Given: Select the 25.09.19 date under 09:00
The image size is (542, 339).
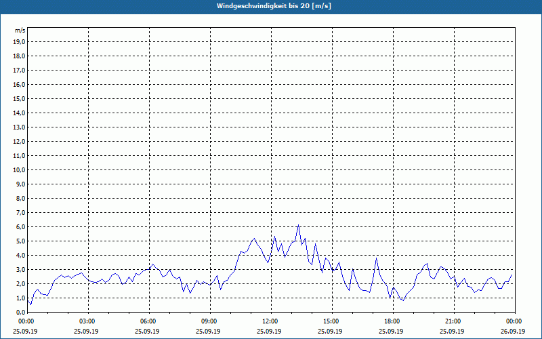Looking at the screenshot, I should [208, 332].
